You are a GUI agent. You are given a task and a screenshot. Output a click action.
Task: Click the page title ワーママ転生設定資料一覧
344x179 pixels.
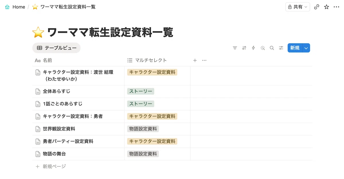point(110,32)
